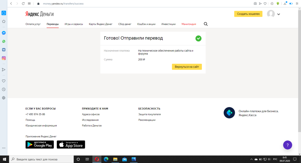
Task: Click the Создать кошелек button
Action: 248,14
